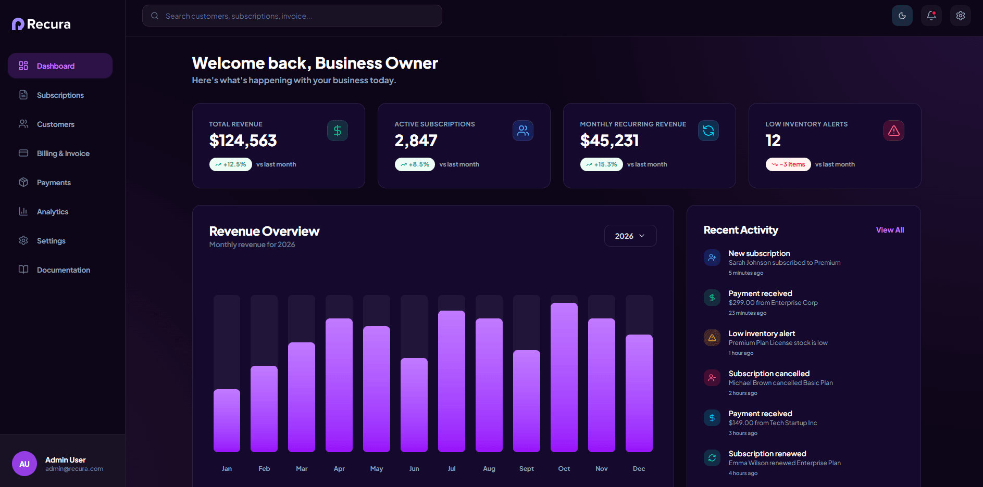This screenshot has width=983, height=487.
Task: Navigate to Billing & Invoice
Action: pos(60,153)
